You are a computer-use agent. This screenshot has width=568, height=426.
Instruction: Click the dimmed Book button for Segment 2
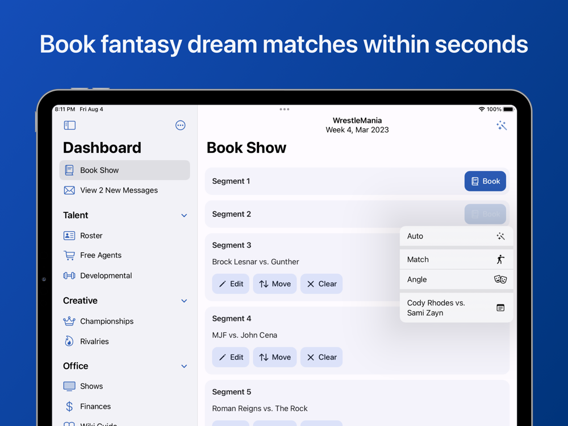[485, 214]
